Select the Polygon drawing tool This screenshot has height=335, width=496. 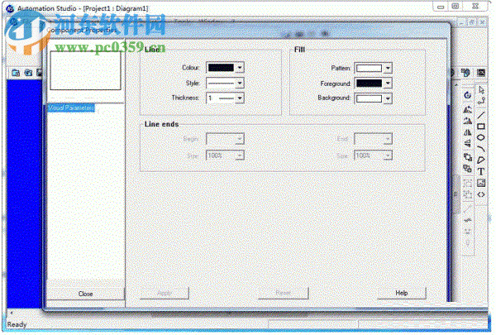pyautogui.click(x=481, y=160)
